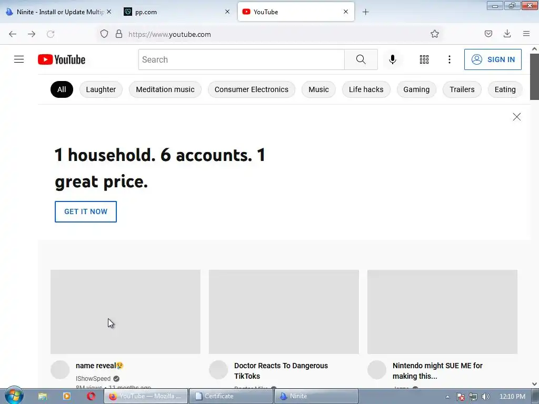Filter by Life hacks chip
Image resolution: width=539 pixels, height=404 pixels.
[366, 89]
